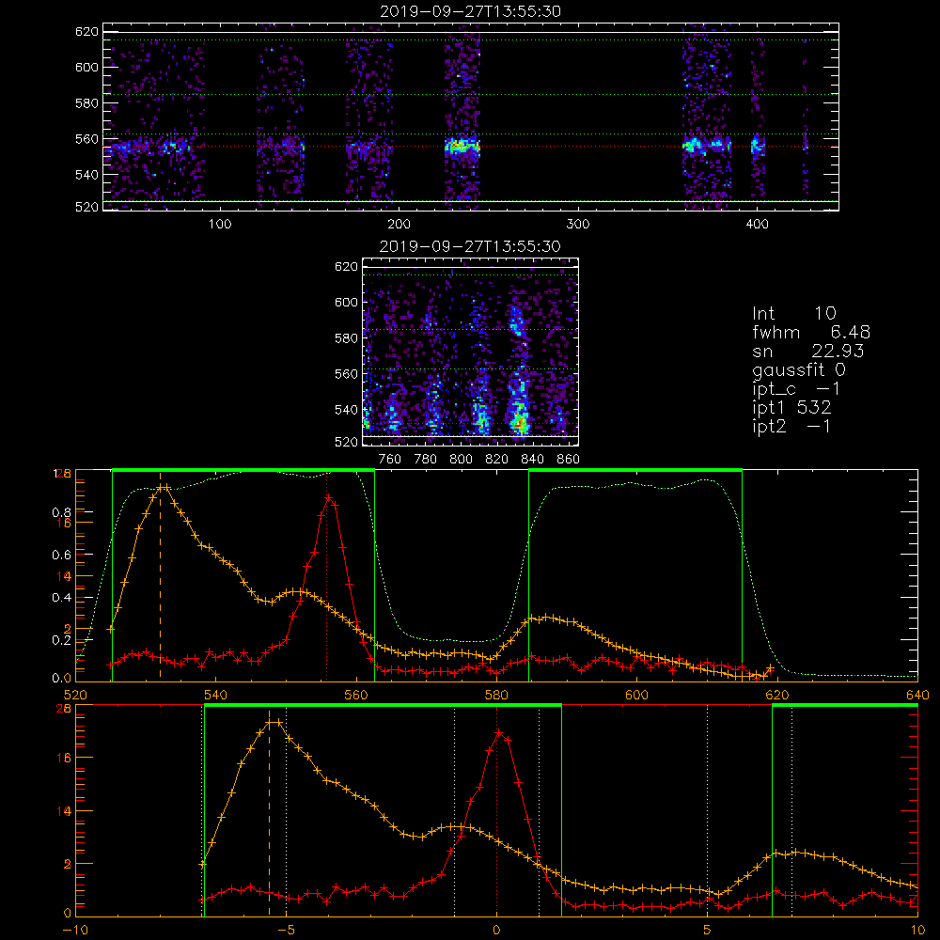
Task: Click y-axis label 540 on top spectrogram
Action: 86,175
